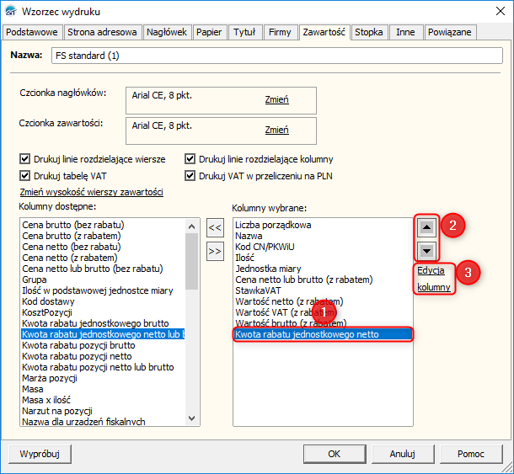The width and height of the screenshot is (514, 474).
Task: Click the Edycja kolumny link
Action: coord(434,279)
